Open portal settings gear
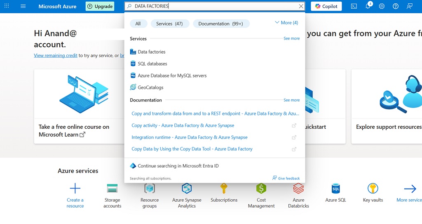 pos(382,6)
